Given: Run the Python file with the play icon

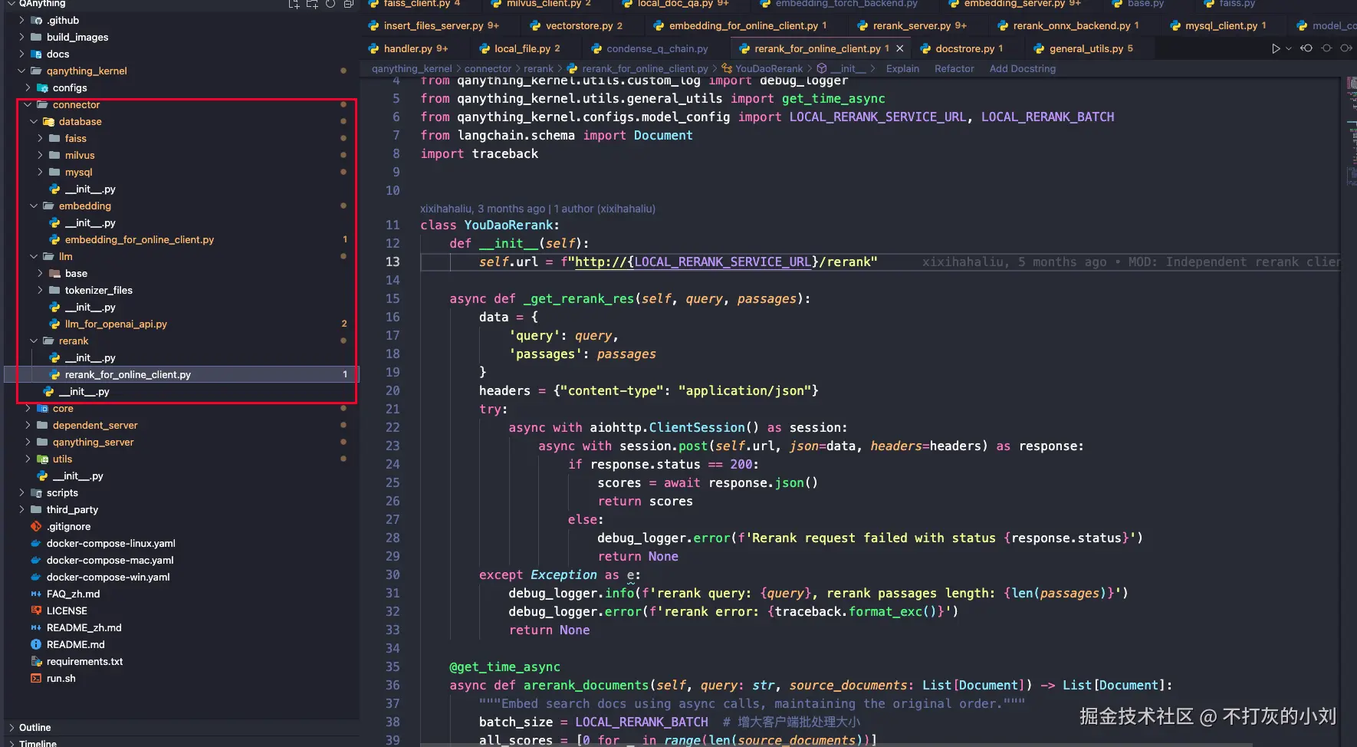Looking at the screenshot, I should [x=1276, y=48].
